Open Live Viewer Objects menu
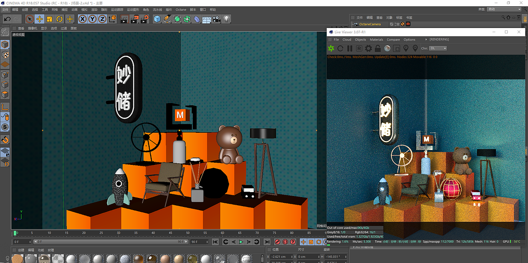Viewport: 528px width, 263px height. pos(361,40)
